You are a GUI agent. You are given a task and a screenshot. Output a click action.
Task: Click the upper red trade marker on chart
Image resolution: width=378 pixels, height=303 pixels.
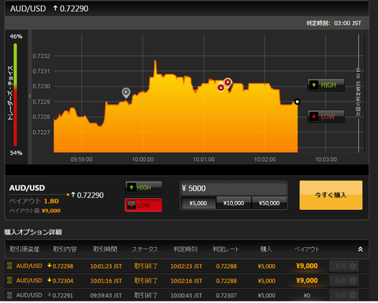point(228,83)
